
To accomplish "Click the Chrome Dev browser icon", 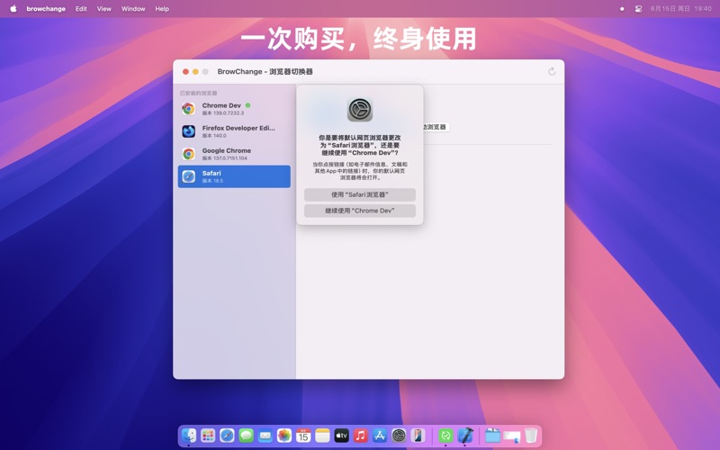I will tap(188, 109).
